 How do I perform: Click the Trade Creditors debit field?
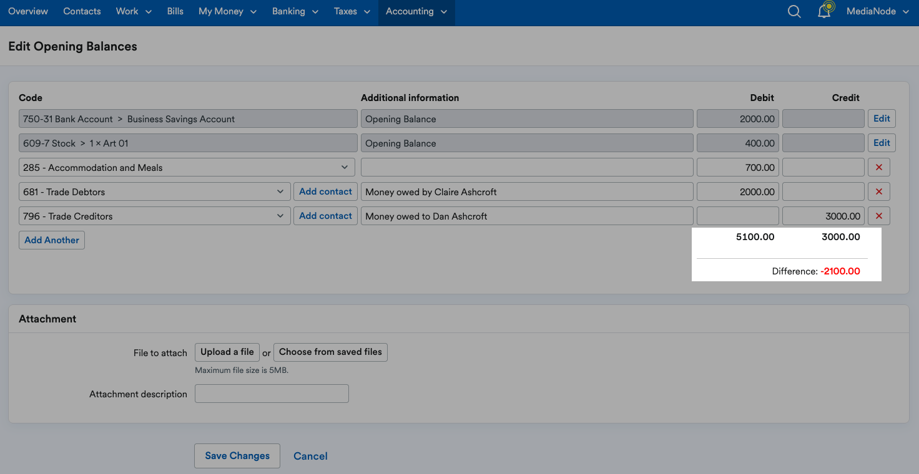click(x=737, y=216)
